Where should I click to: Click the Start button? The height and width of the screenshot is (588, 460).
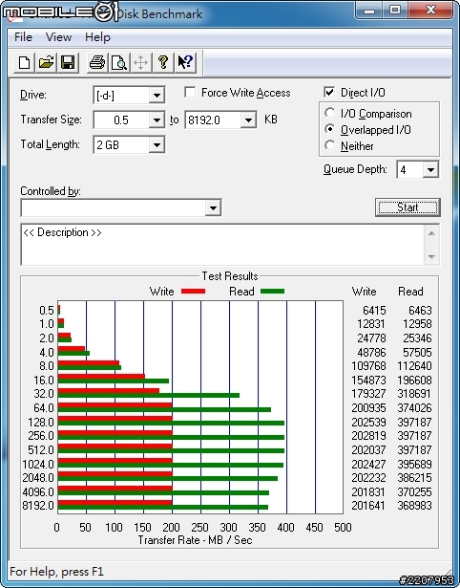(x=408, y=207)
